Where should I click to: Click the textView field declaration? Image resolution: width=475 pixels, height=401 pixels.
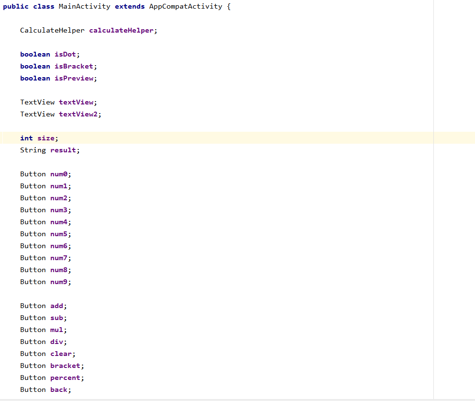tap(76, 102)
